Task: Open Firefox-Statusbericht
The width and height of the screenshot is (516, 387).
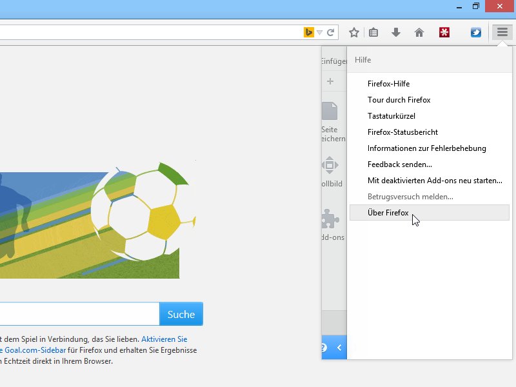Action: [x=430, y=132]
